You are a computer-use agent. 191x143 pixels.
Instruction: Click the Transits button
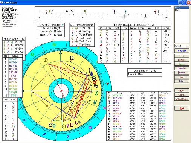182,73
